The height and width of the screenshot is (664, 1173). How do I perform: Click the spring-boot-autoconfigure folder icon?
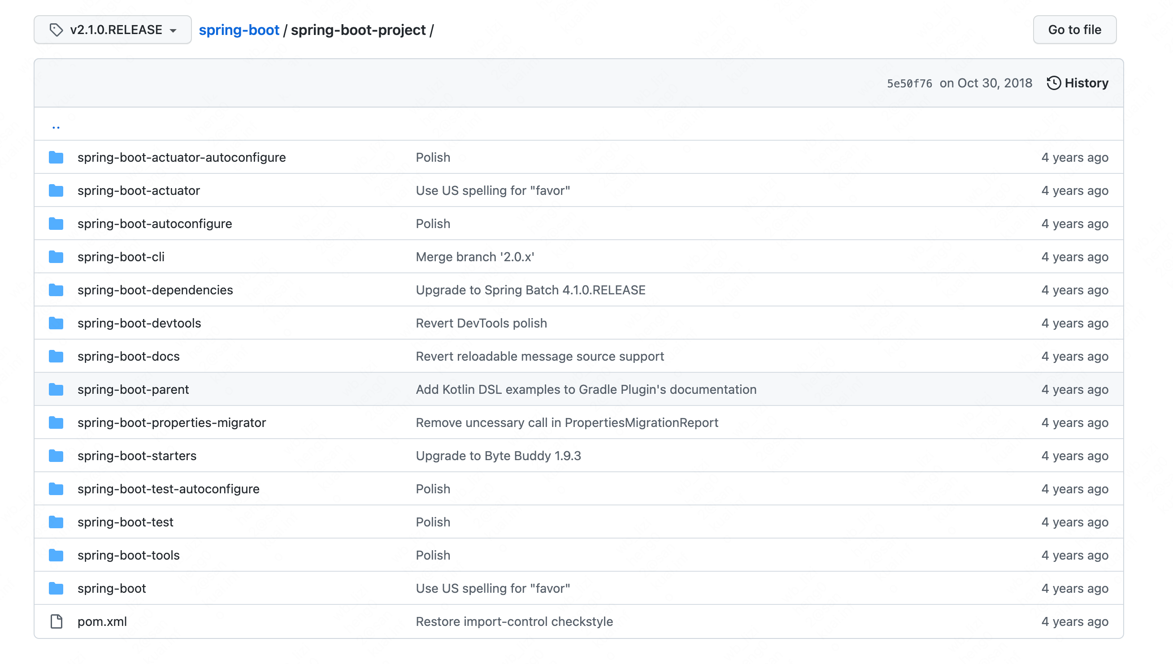point(56,224)
